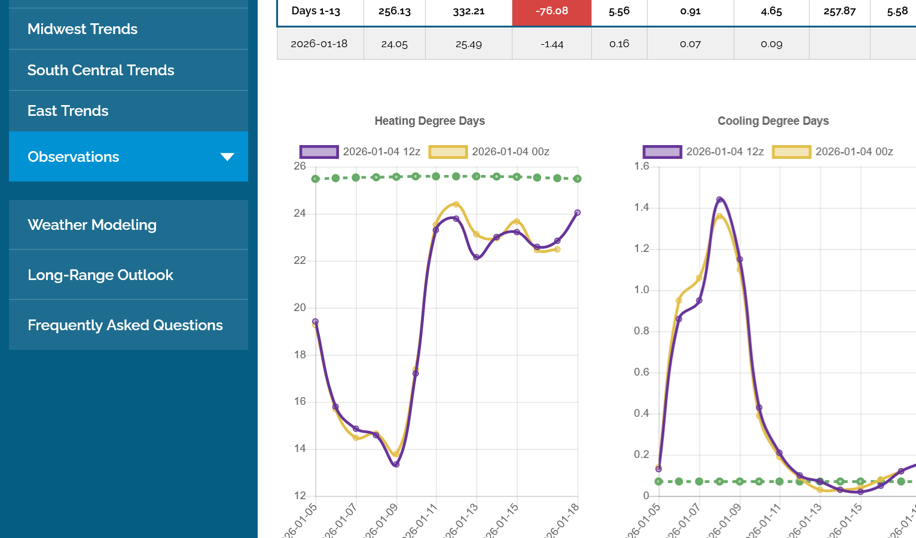
Task: Click last purple point on Heating chart
Action: click(578, 213)
